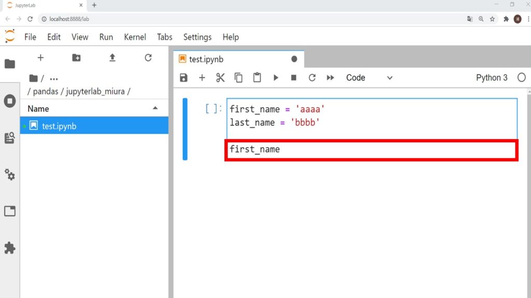Switch to the test.ipynb tab
Image resolution: width=531 pixels, height=298 pixels.
tap(207, 59)
